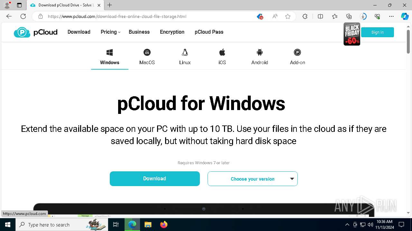Open Copilot sidebar icon
The image size is (412, 231).
(x=405, y=16)
